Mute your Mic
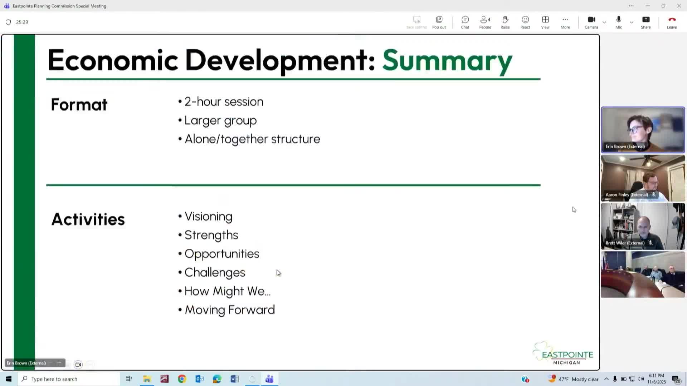 pyautogui.click(x=618, y=22)
